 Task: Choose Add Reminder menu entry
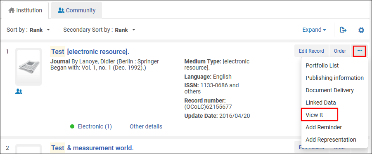pyautogui.click(x=334, y=127)
